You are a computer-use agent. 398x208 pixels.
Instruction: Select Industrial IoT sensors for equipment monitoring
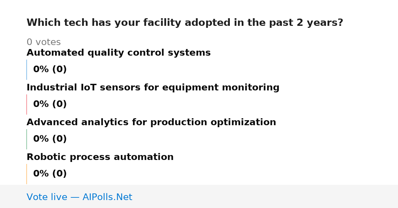click(x=153, y=88)
